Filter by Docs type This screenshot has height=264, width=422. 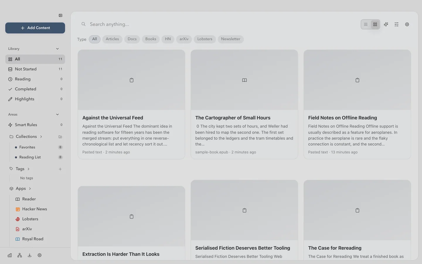pyautogui.click(x=132, y=39)
